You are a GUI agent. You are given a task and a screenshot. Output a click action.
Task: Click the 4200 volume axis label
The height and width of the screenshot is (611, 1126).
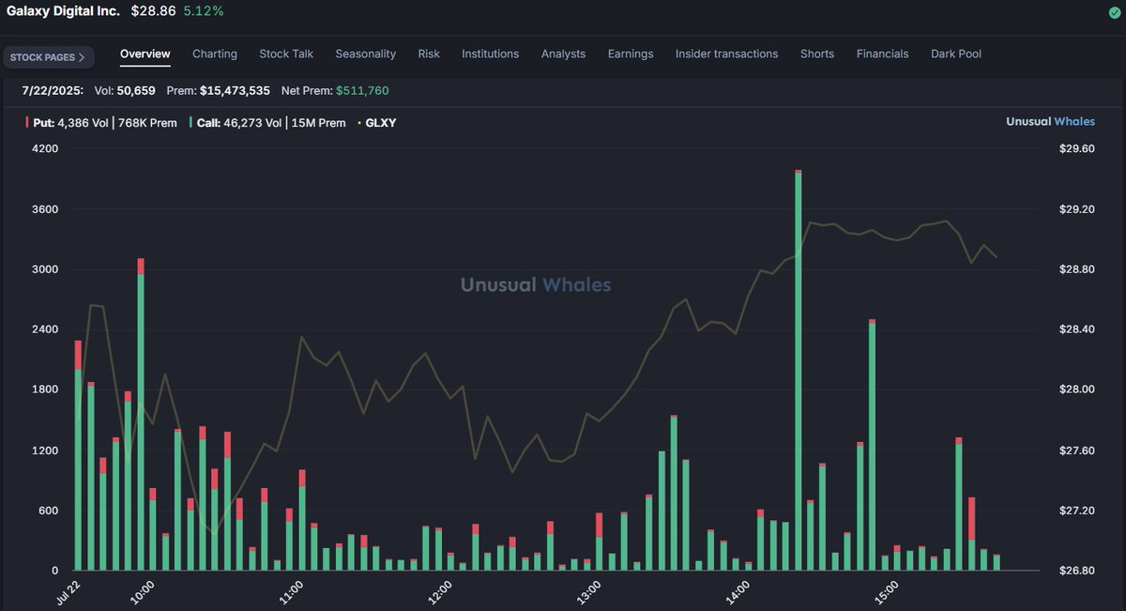click(45, 148)
